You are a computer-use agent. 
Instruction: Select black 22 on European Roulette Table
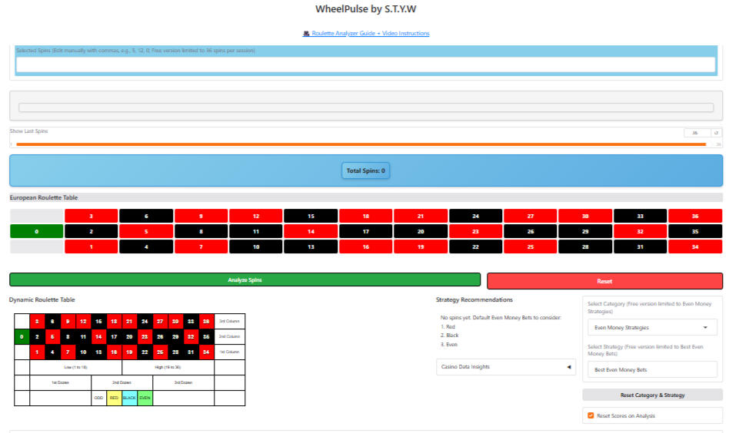click(x=475, y=246)
